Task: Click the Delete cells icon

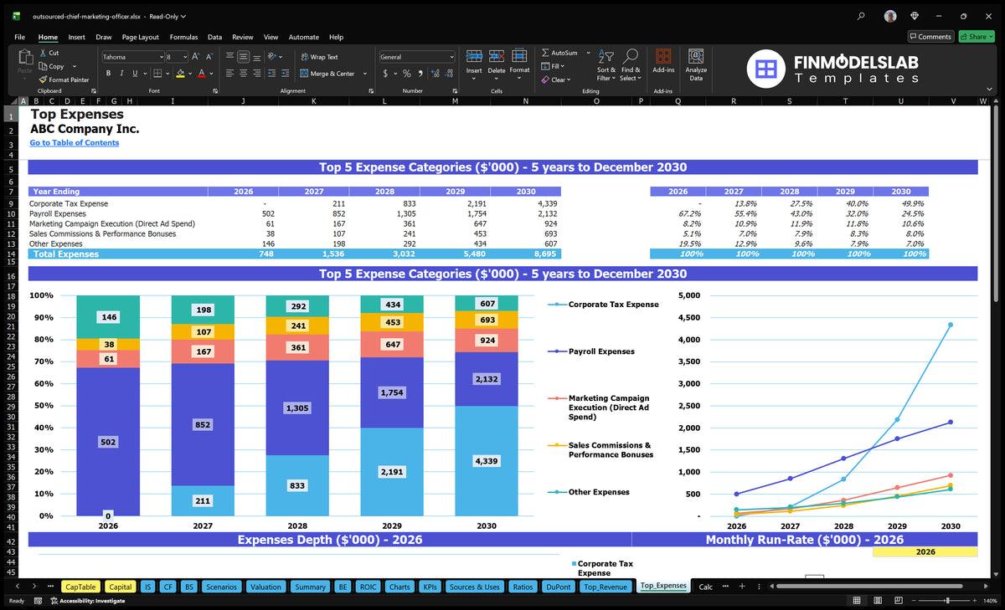Action: (x=497, y=56)
